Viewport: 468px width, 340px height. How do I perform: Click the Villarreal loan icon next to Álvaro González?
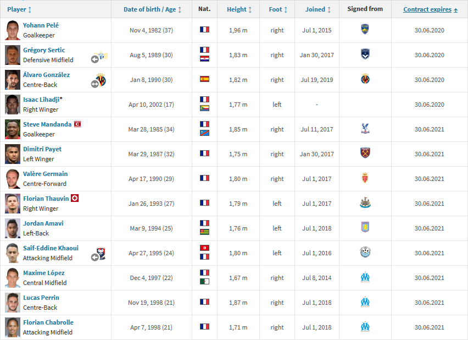[99, 80]
